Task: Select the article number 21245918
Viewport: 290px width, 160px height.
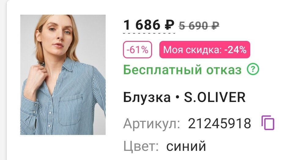Action: 220,123
